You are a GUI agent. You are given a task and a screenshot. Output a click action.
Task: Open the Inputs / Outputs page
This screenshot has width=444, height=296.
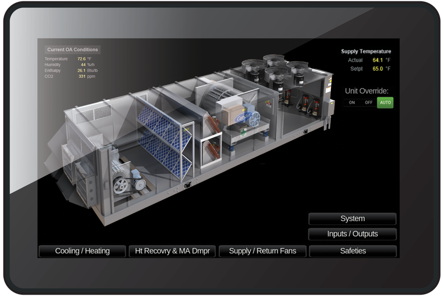pyautogui.click(x=352, y=234)
